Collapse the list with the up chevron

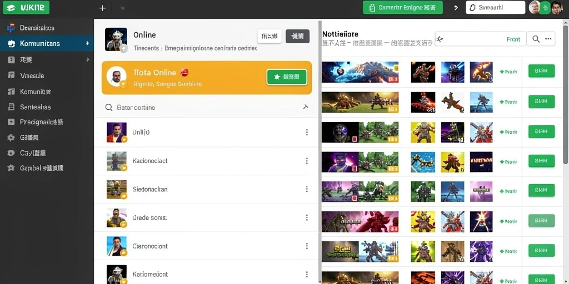click(306, 107)
